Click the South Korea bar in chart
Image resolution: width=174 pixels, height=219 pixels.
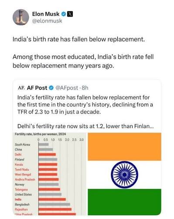(x=44, y=144)
